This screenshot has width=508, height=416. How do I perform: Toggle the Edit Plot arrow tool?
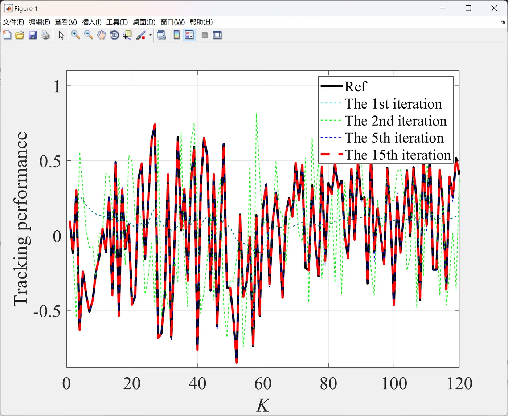pos(61,35)
